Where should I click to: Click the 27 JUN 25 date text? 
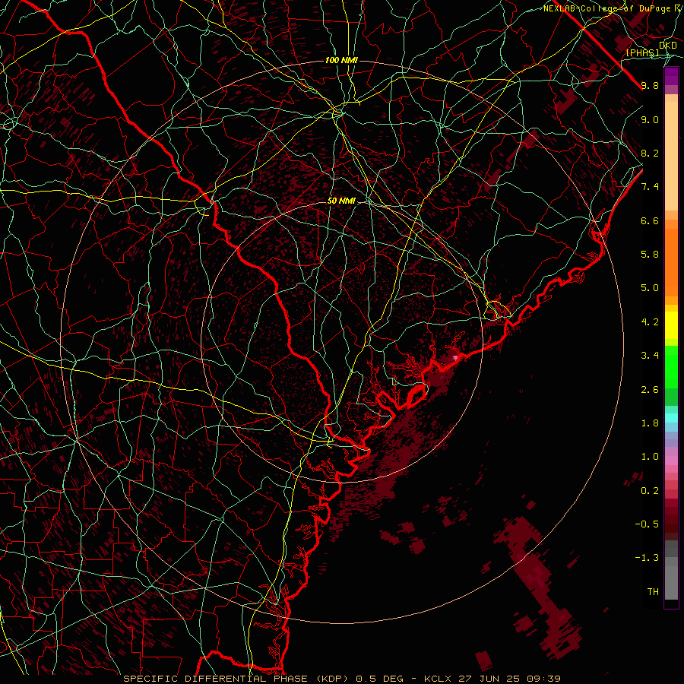point(487,679)
